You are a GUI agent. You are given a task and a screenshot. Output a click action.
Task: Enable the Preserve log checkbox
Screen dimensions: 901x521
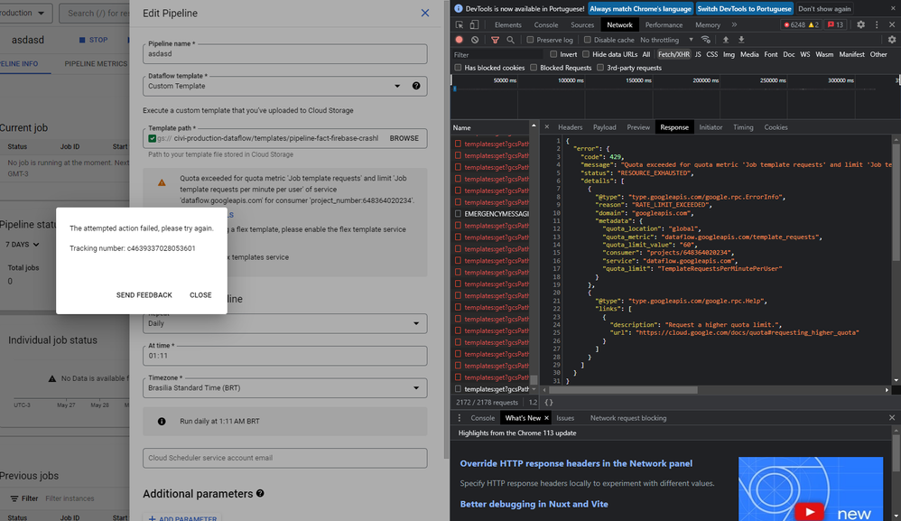coord(530,40)
